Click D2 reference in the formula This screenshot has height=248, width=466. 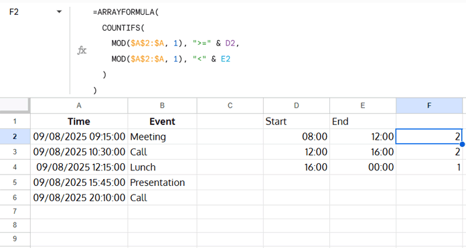tap(230, 43)
